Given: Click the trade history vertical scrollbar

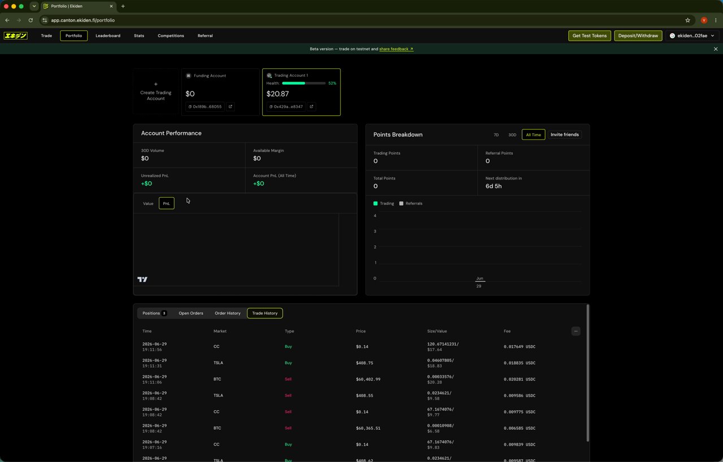Looking at the screenshot, I should (x=588, y=373).
